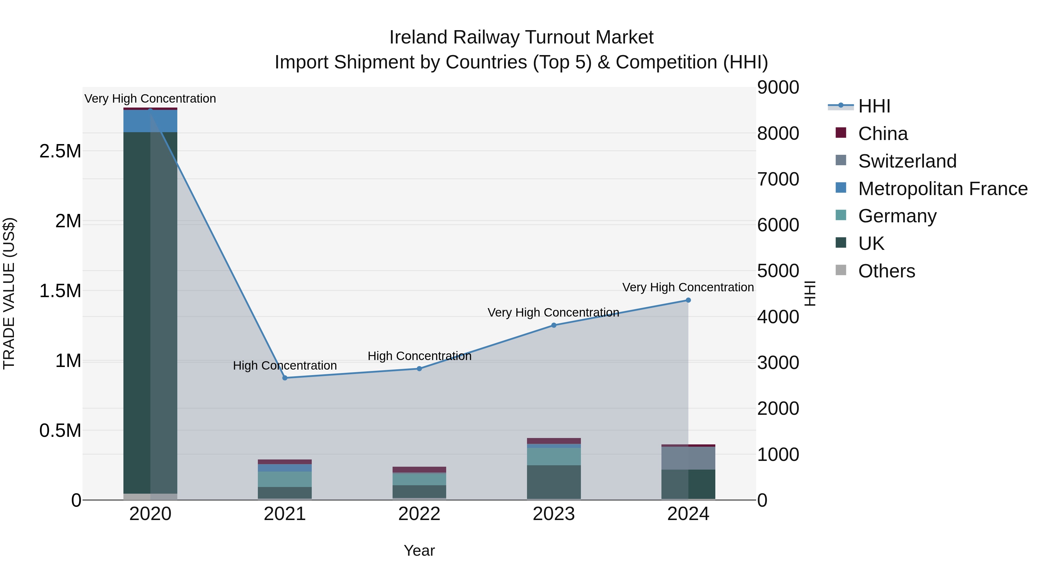Select the 2020 HHI data point
1043x587 pixels.
pyautogui.click(x=150, y=110)
